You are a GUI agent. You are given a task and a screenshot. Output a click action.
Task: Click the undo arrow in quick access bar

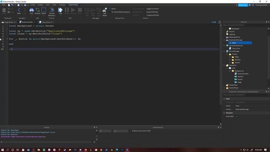(x=12, y=5)
